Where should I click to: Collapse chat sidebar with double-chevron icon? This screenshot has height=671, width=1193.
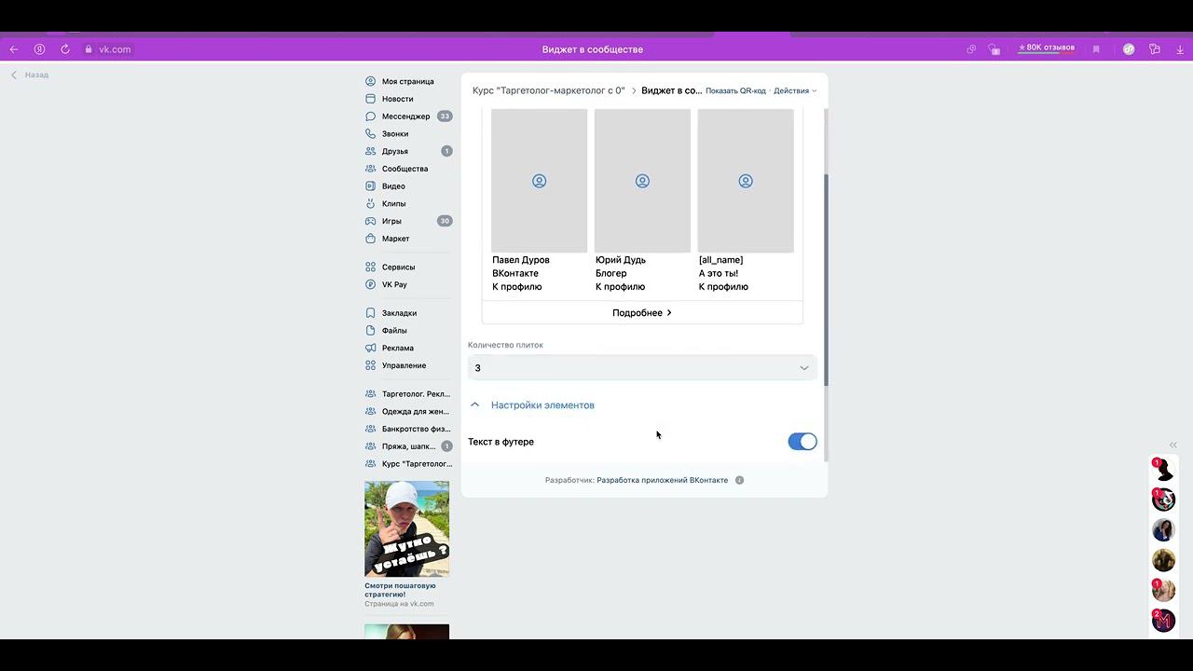(1173, 445)
